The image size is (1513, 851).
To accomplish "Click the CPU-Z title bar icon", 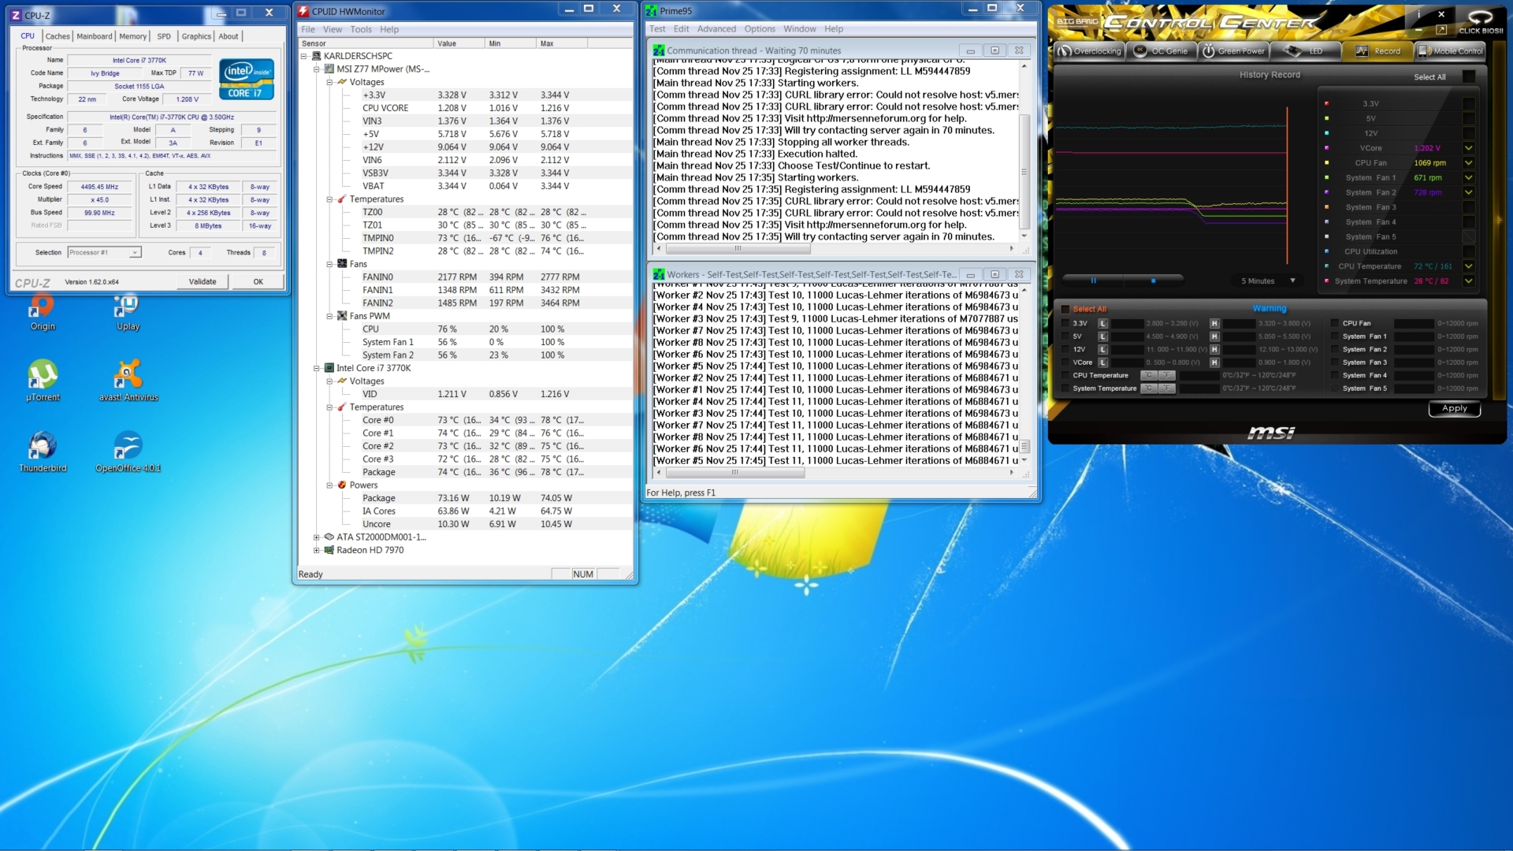I will coord(16,15).
